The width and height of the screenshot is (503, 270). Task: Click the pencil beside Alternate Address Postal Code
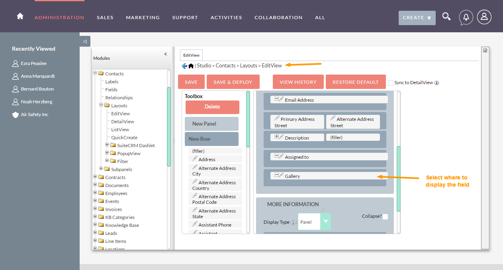point(195,195)
